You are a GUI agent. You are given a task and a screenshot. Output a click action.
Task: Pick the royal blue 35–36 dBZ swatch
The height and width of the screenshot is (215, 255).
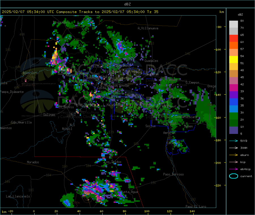point(233,102)
